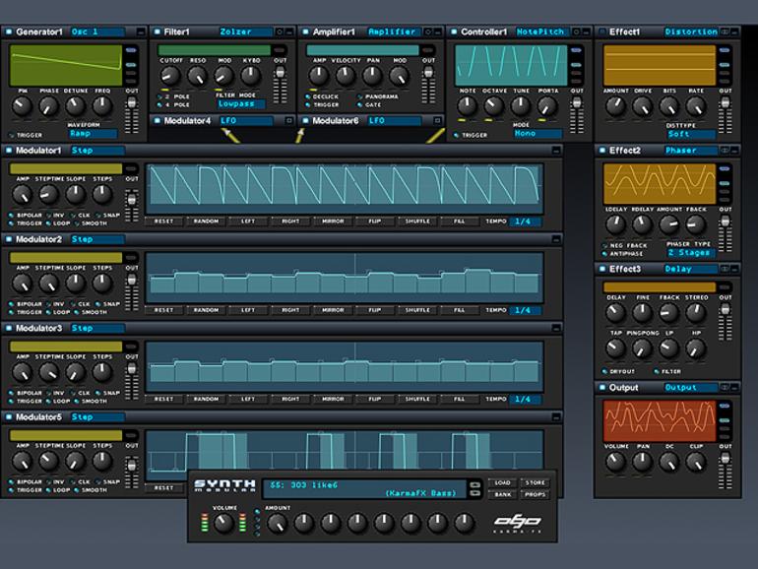Click the Filter1 header settings icon
The width and height of the screenshot is (758, 569).
[280, 32]
